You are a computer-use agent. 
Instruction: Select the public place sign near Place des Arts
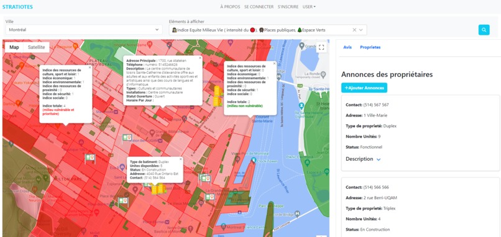click(122, 202)
